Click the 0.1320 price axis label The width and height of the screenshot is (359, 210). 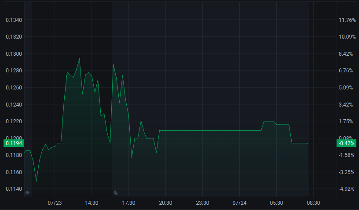14,37
